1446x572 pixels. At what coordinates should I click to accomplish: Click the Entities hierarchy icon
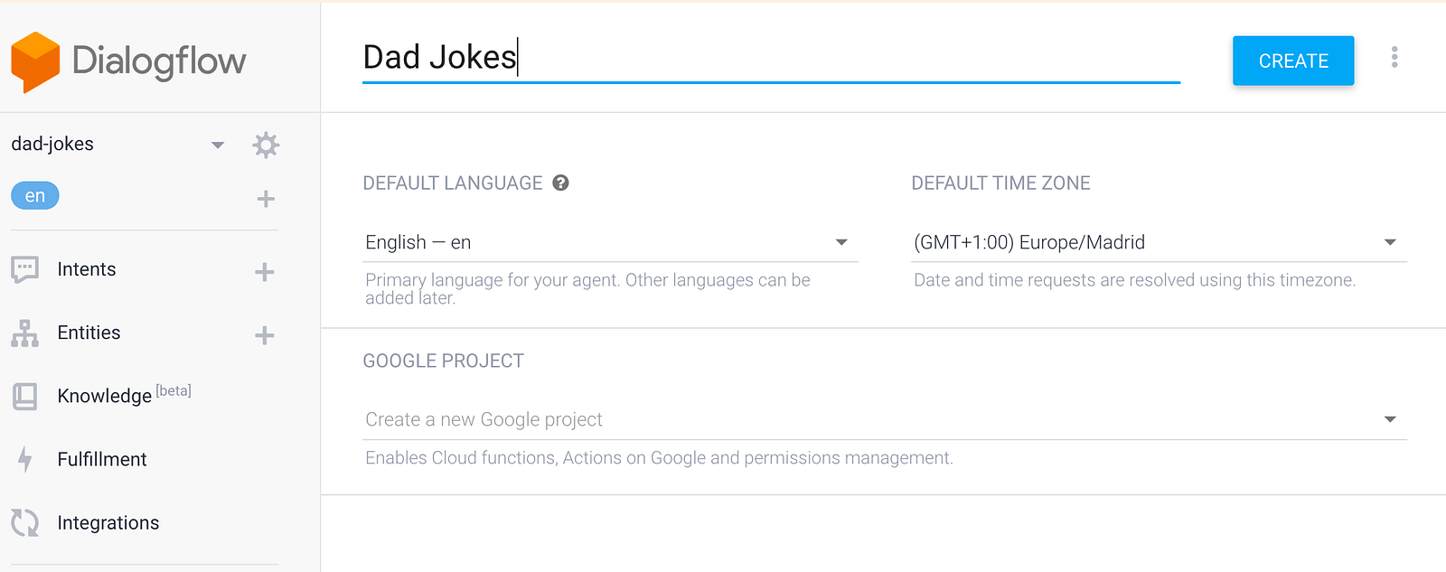click(x=25, y=333)
